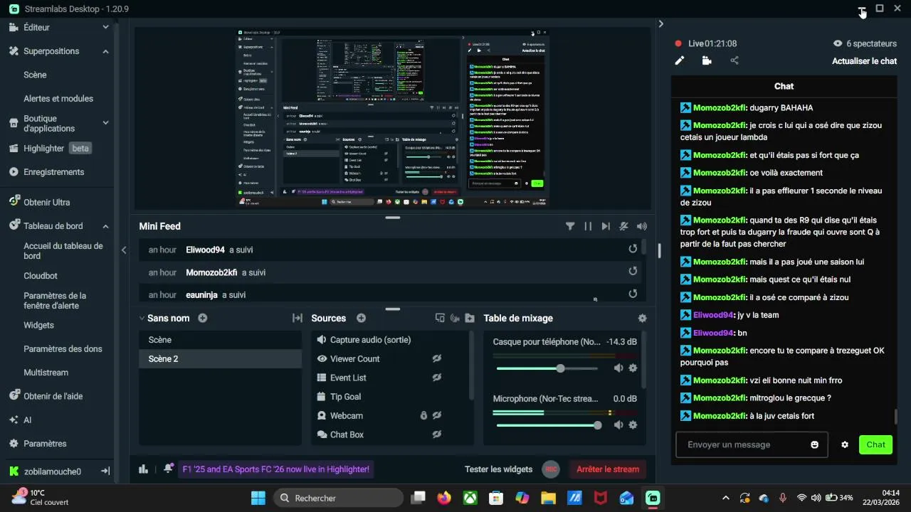Share the stream with share icon
The width and height of the screenshot is (911, 512).
734,60
